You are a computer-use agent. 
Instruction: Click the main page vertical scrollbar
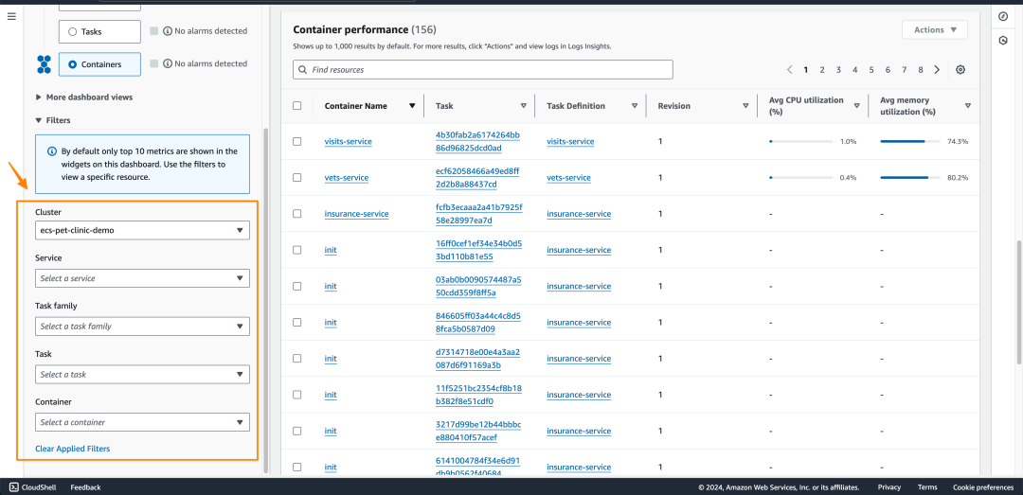(1020, 303)
